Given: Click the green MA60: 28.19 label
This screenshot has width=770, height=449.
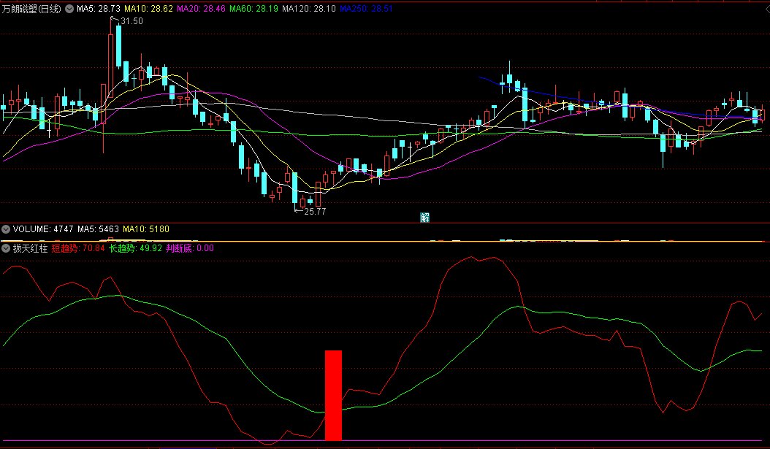Looking at the screenshot, I should click(254, 9).
